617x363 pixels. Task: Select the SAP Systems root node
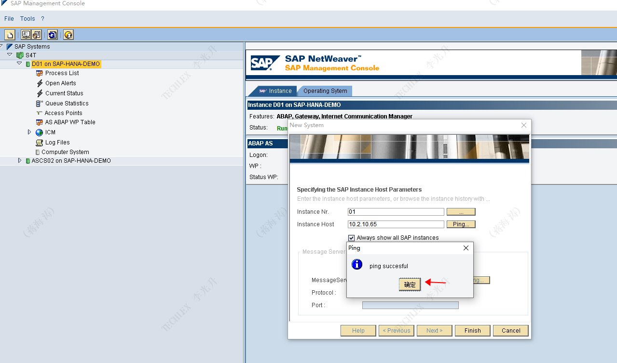pos(32,47)
